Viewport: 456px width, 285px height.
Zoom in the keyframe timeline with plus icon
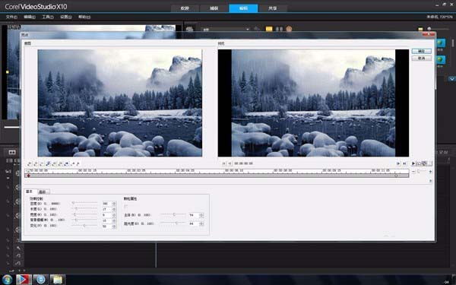430,172
